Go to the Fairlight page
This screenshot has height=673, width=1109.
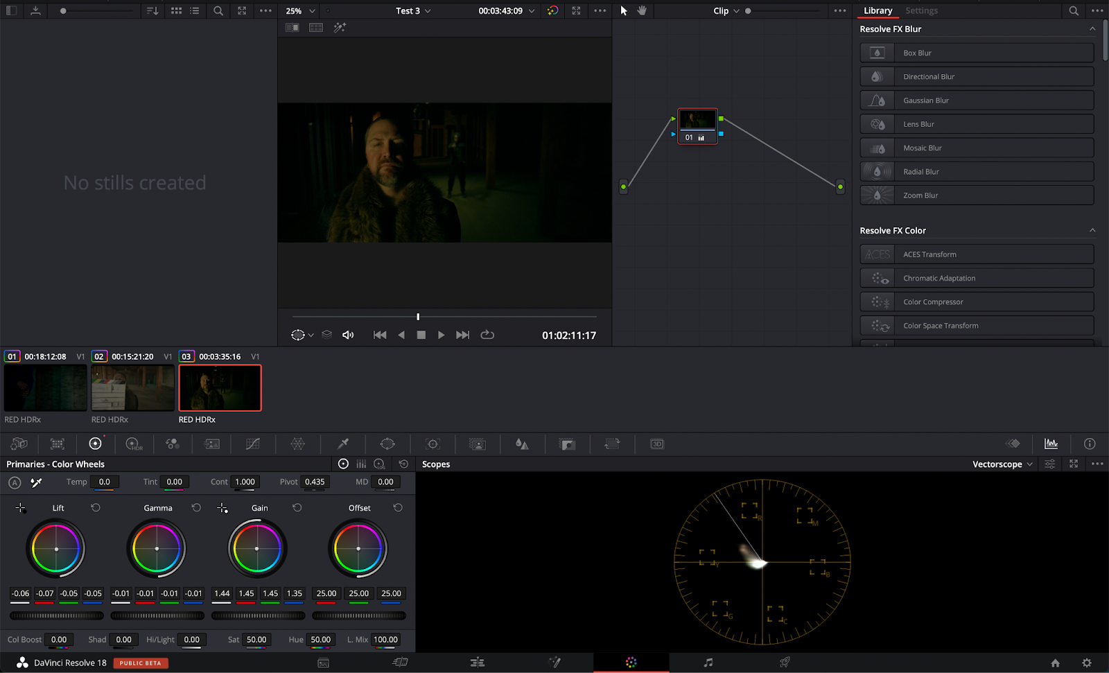[x=708, y=663]
